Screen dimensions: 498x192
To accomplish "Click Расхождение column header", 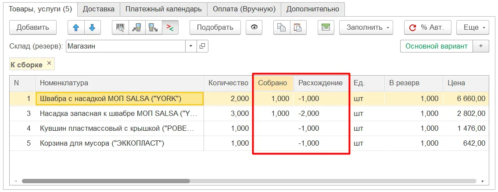I will [x=321, y=83].
